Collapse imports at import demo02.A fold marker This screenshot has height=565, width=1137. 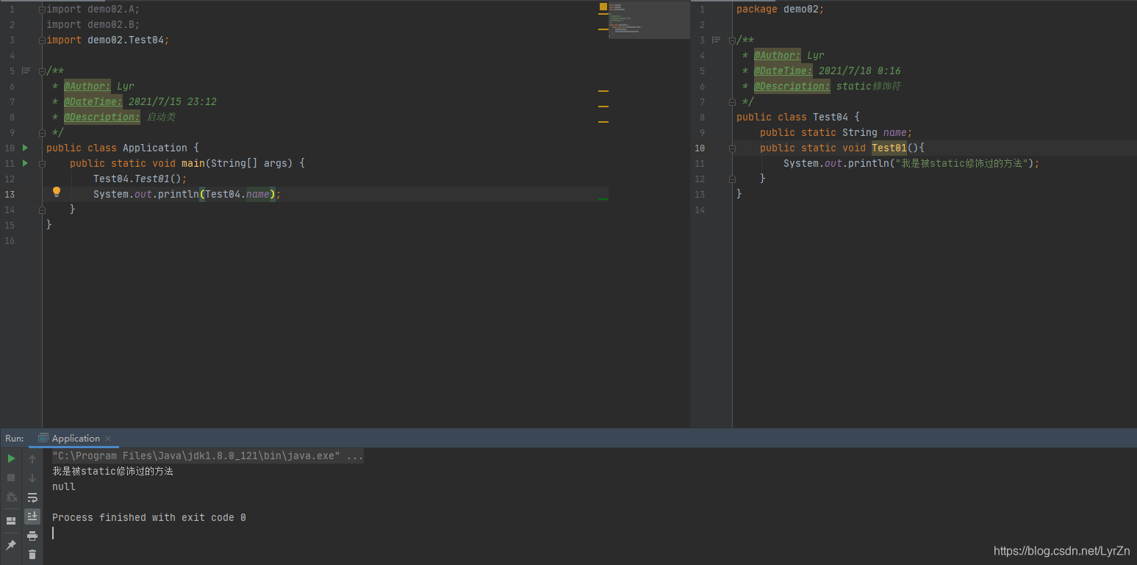click(42, 9)
